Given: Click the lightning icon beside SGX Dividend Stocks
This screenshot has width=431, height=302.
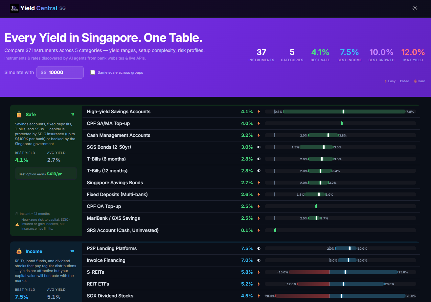Looking at the screenshot, I should [x=259, y=296].
